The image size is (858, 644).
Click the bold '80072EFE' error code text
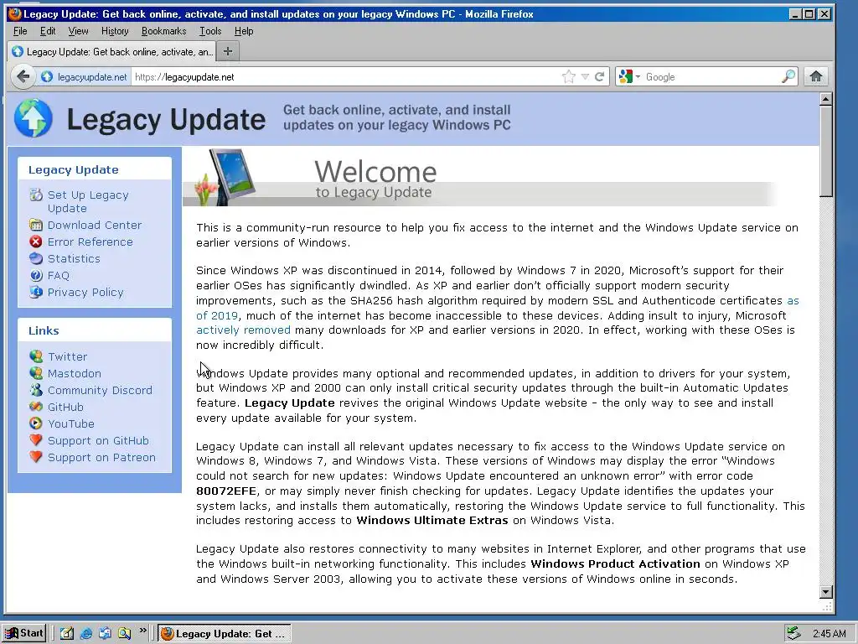[x=226, y=491]
